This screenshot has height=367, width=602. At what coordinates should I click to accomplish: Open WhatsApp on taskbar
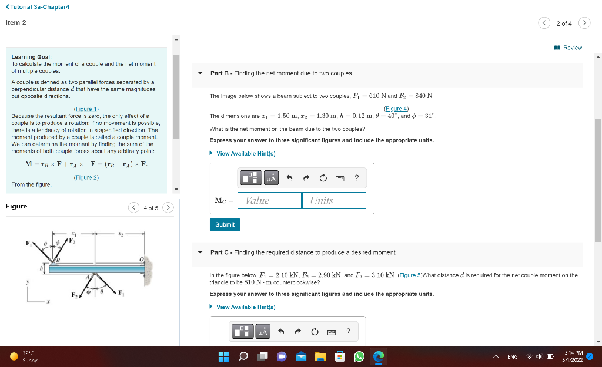point(359,356)
